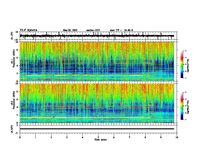Click the ch.1 spectrogram 8 kHz tick label
This screenshot has width=199, height=154.
coord(18,50)
